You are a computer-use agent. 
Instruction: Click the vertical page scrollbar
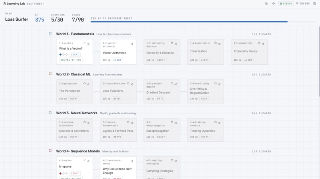(319, 61)
